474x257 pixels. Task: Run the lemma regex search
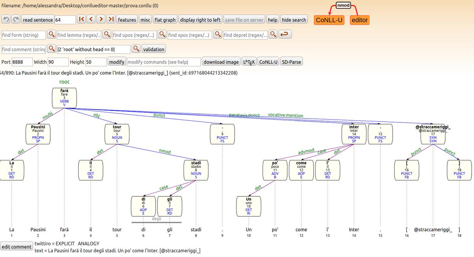point(107,34)
